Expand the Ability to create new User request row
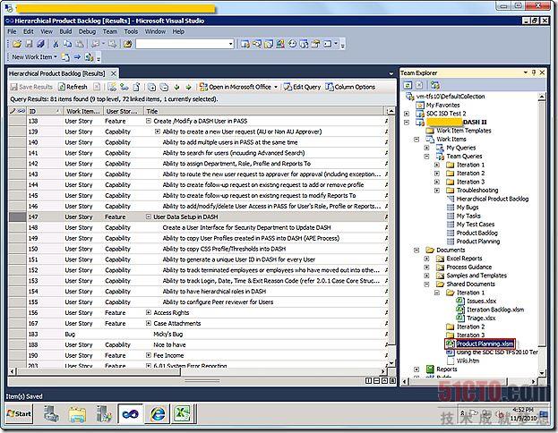 (x=158, y=132)
